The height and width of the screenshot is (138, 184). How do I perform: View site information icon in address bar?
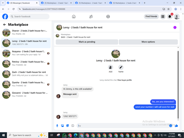(x=20, y=9)
